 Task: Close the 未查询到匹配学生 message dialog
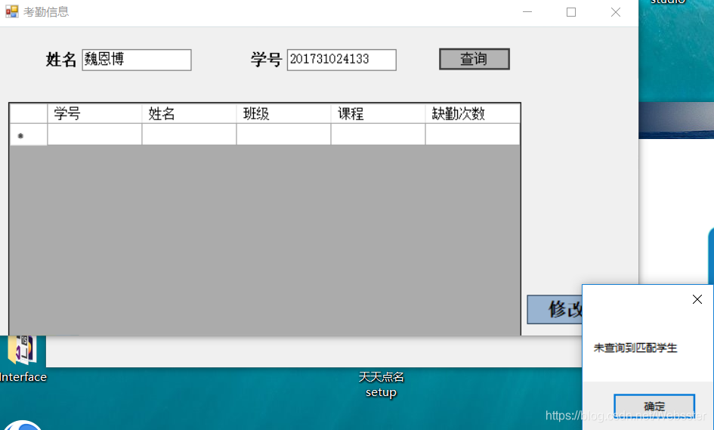pyautogui.click(x=697, y=299)
